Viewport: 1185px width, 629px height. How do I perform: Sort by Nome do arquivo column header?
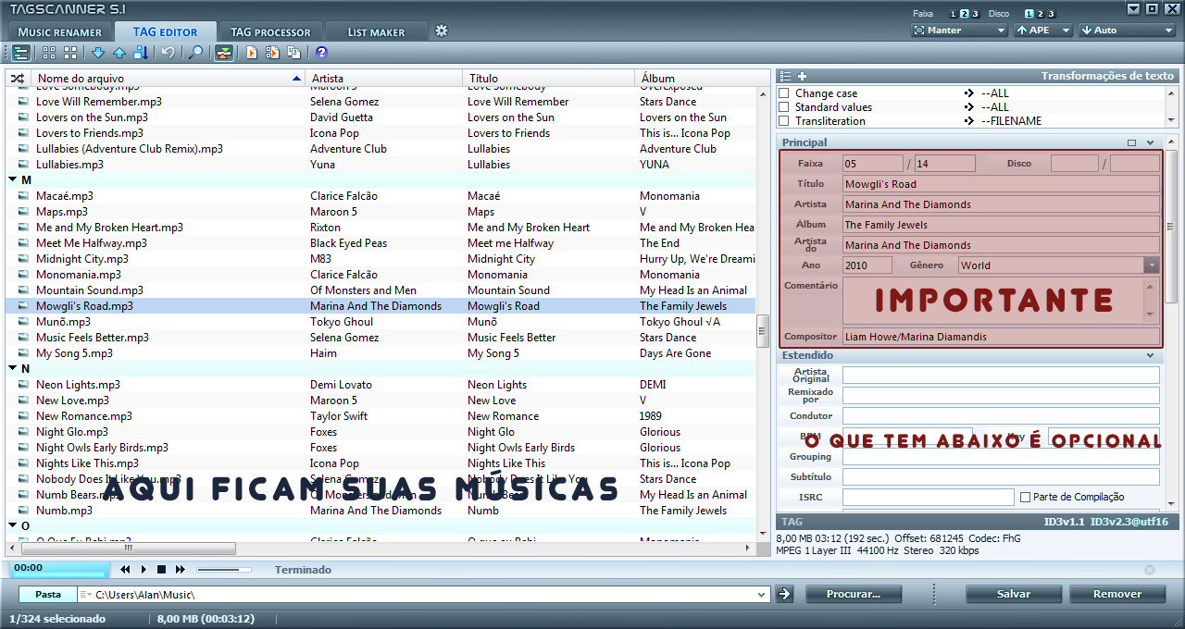168,79
